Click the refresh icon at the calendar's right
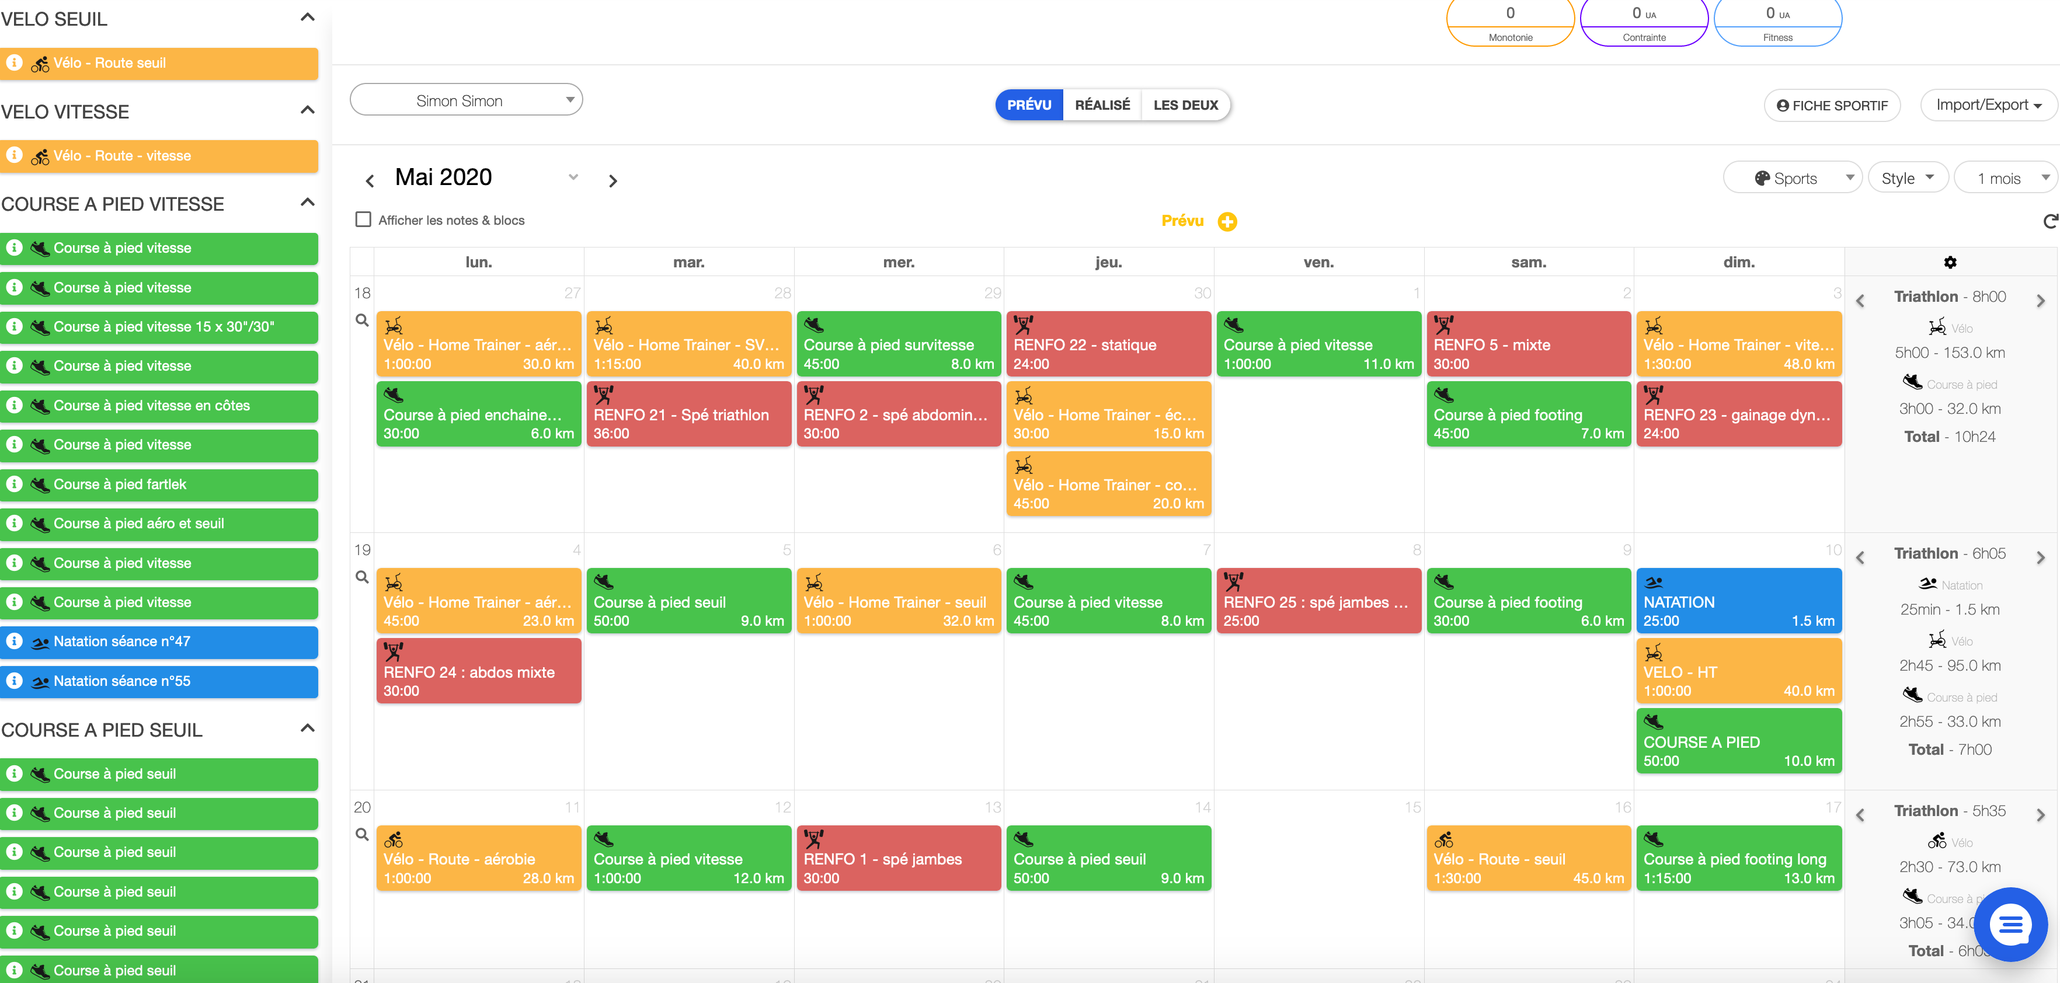The width and height of the screenshot is (2060, 983). [2049, 221]
